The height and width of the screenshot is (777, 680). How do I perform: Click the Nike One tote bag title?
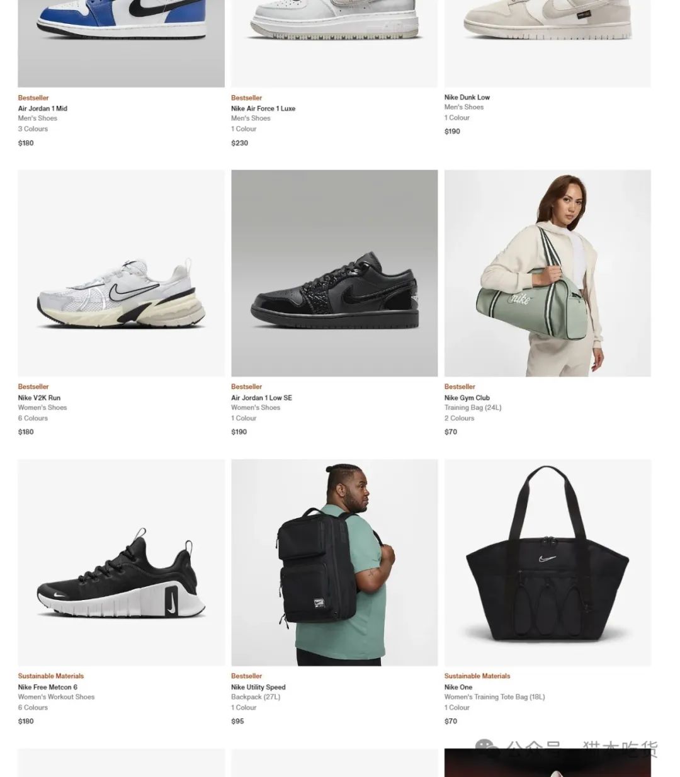click(x=458, y=687)
